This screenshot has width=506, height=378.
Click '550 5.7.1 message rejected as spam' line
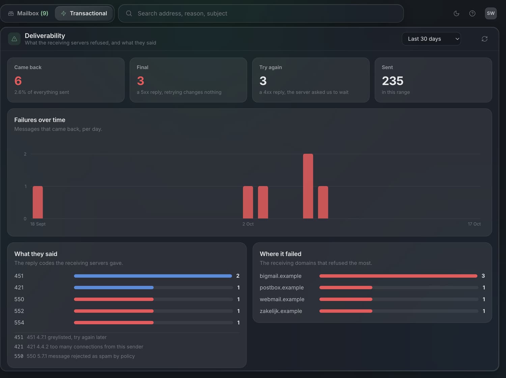coord(81,356)
